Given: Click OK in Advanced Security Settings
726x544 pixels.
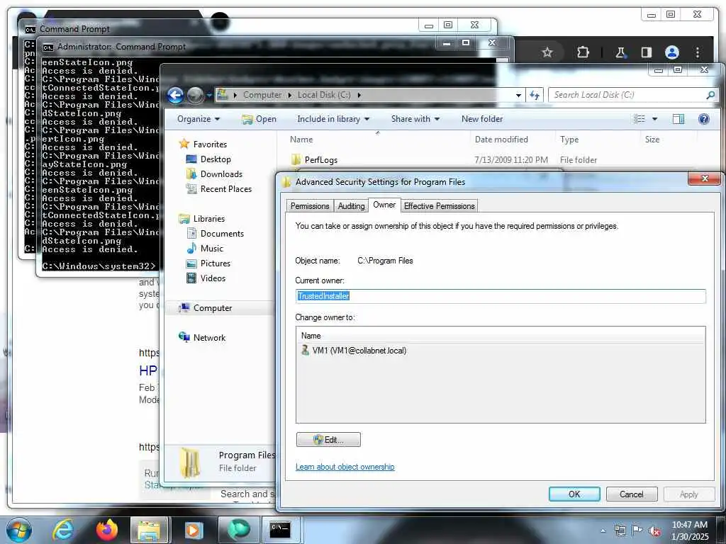Looking at the screenshot, I should [x=574, y=494].
